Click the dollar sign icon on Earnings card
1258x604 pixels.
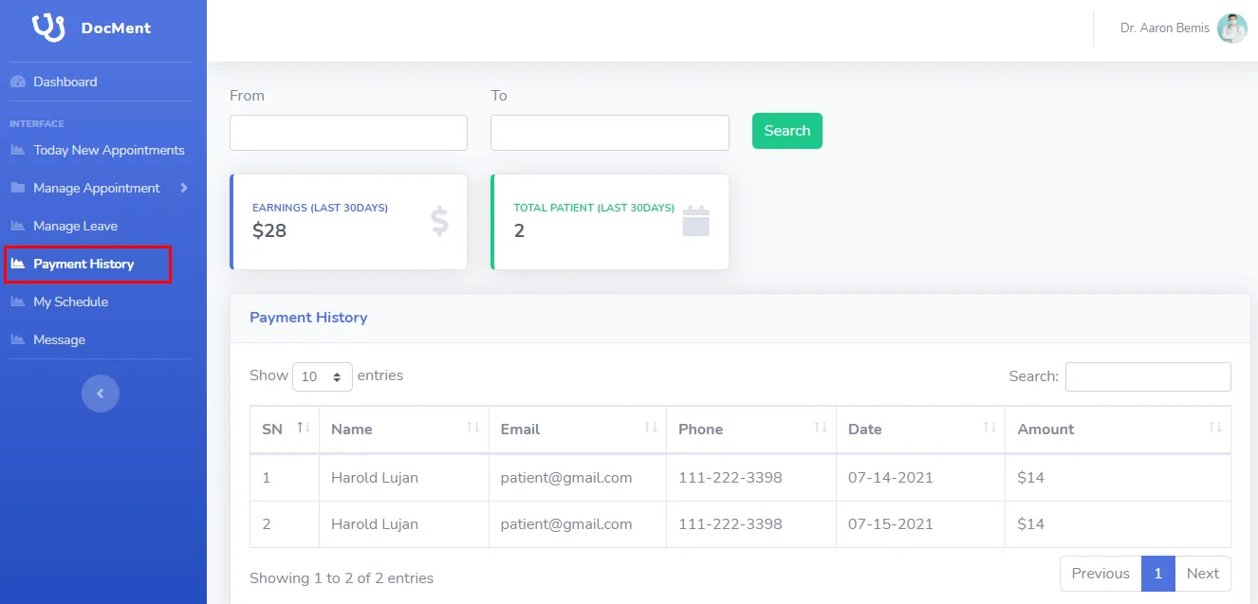click(439, 221)
